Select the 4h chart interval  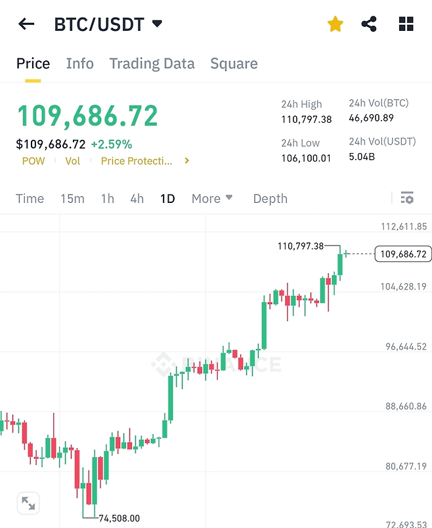pyautogui.click(x=137, y=198)
